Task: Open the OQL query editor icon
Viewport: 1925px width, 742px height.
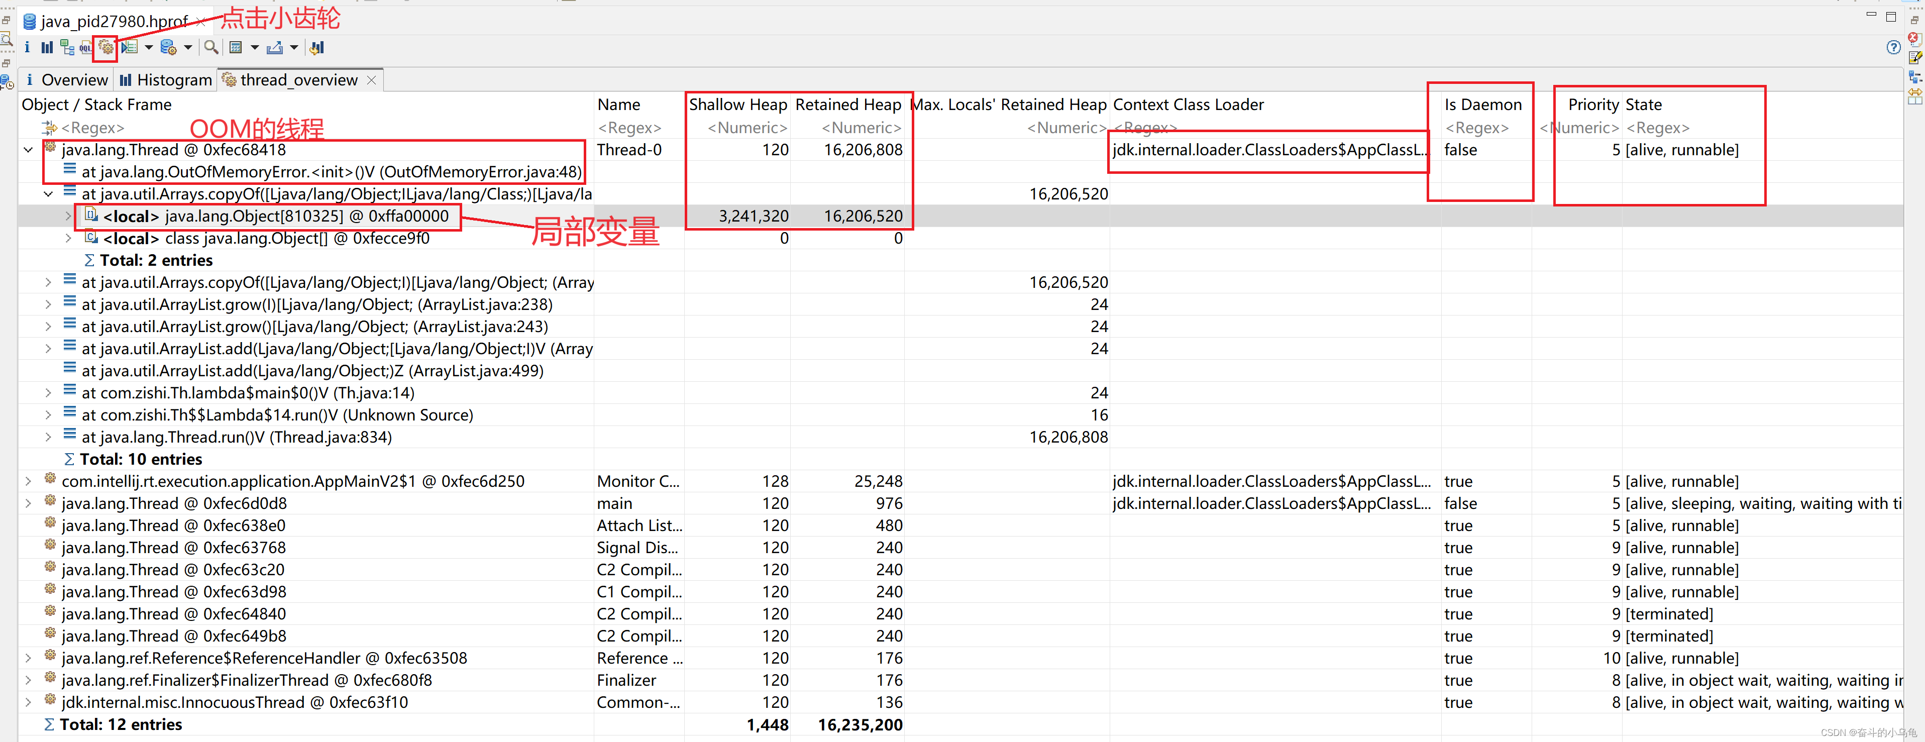Action: [86, 48]
